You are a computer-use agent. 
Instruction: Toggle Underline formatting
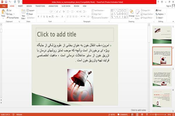(44, 17)
